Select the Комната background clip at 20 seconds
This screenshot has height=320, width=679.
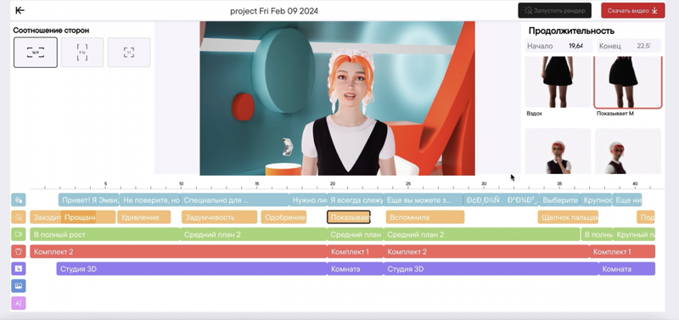pyautogui.click(x=355, y=269)
